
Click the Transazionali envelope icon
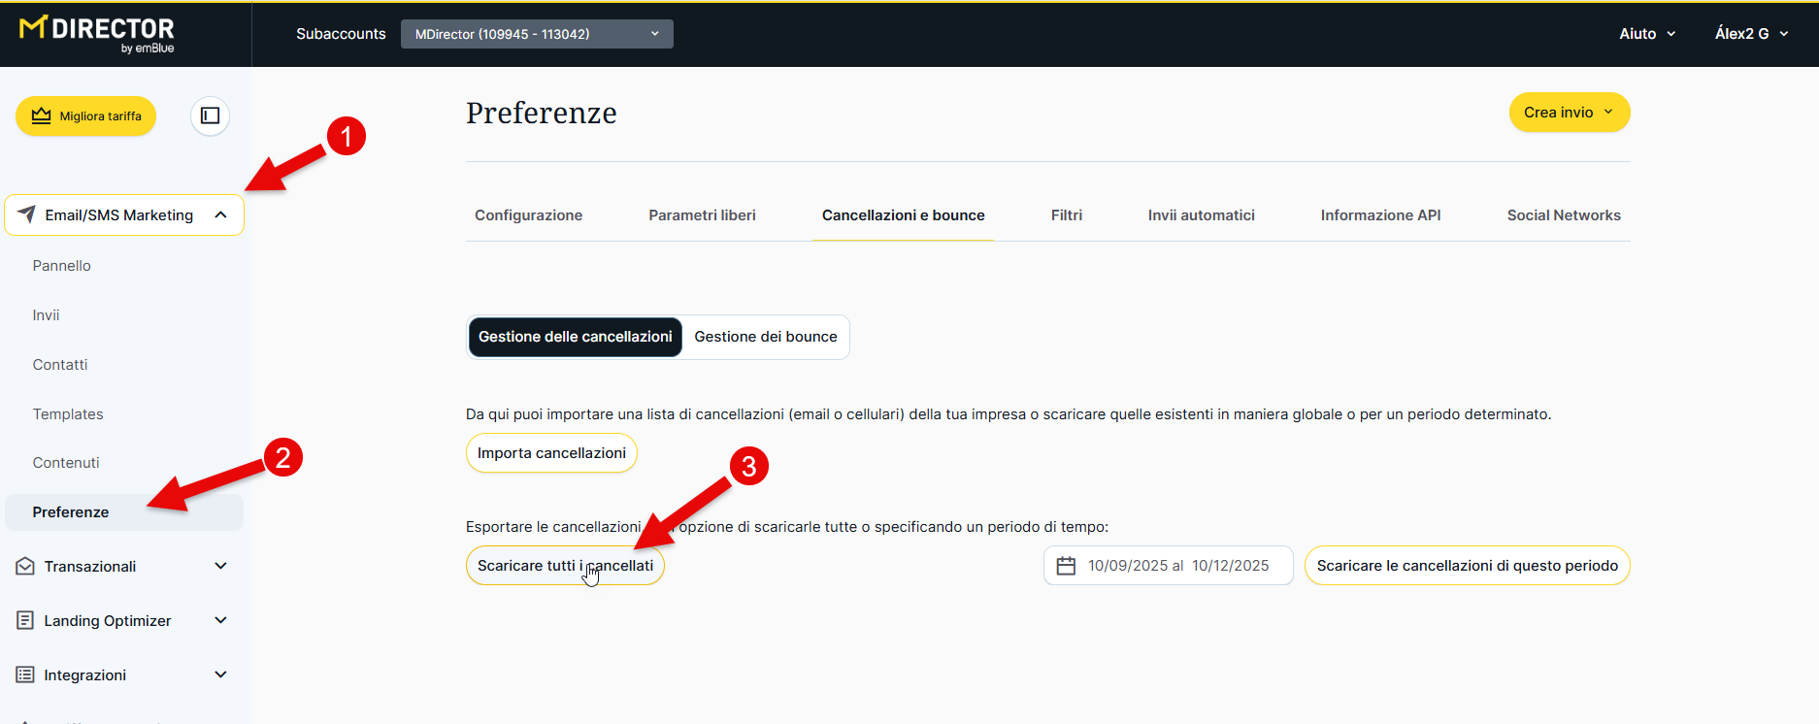[25, 566]
